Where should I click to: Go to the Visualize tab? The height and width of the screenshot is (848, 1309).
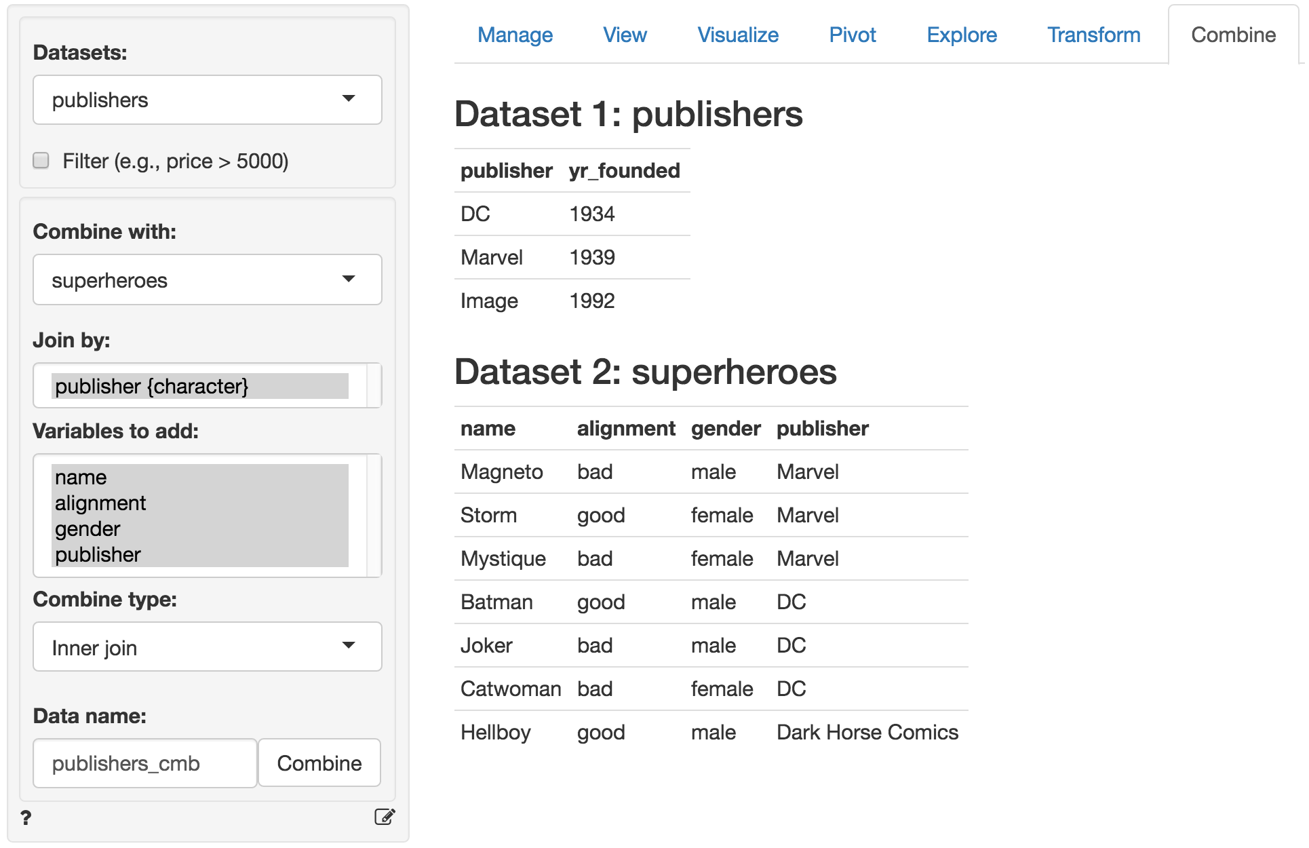[x=738, y=35]
